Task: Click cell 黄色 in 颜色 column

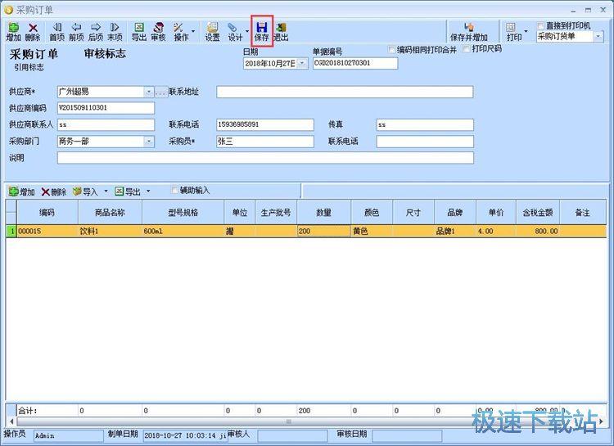Action: coord(372,231)
